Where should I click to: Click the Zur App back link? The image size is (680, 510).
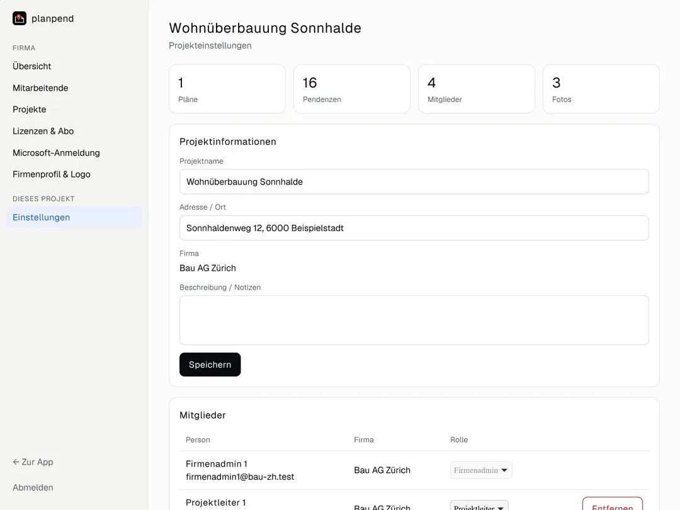33,462
